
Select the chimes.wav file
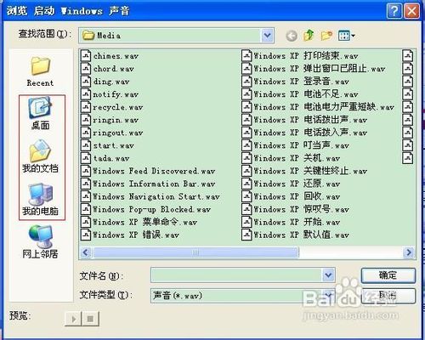coord(110,56)
